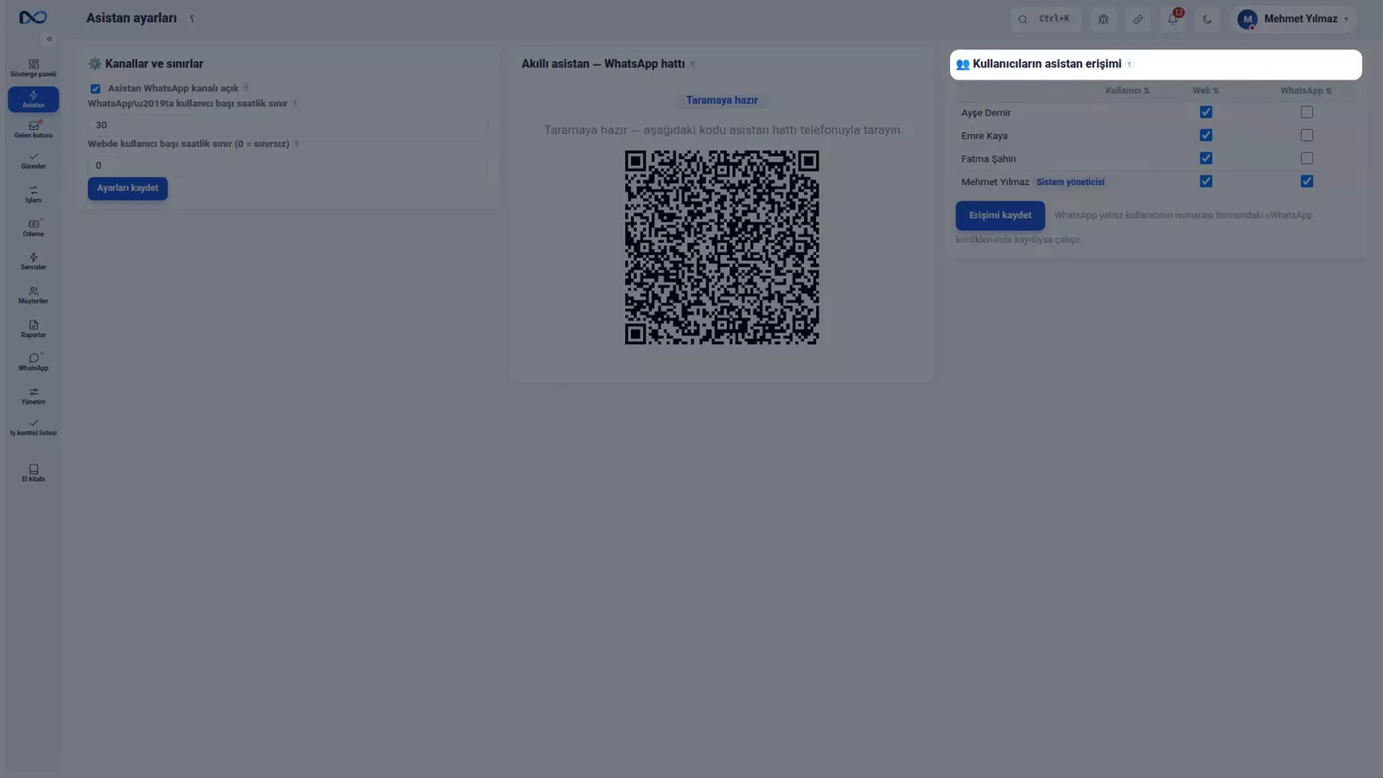Open the Mehmet Yılmaz user menu
This screenshot has width=1383, height=778.
[1293, 19]
